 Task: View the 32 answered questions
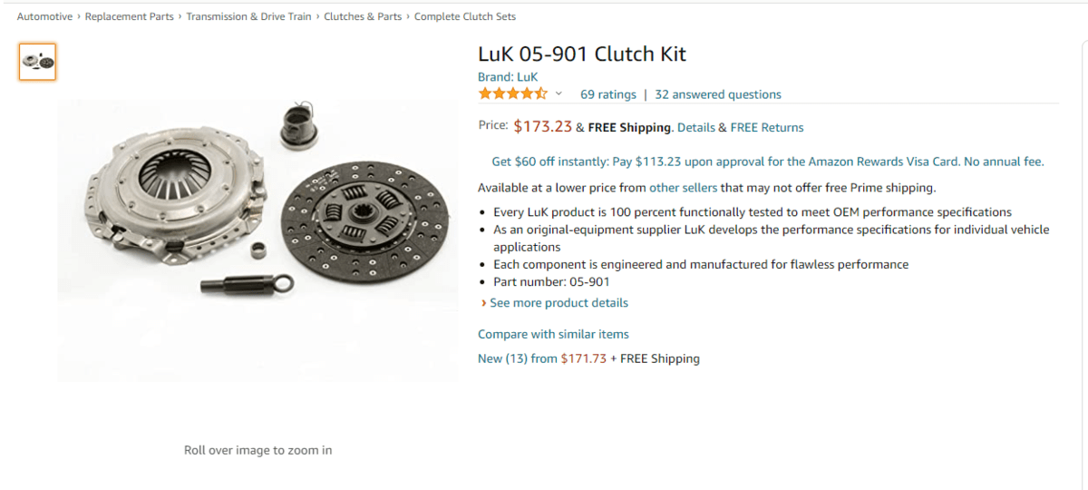(717, 94)
